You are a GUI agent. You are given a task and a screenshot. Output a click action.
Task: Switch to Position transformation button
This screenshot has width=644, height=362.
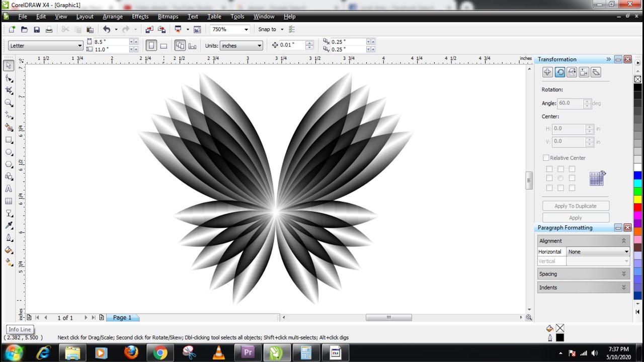(x=547, y=72)
